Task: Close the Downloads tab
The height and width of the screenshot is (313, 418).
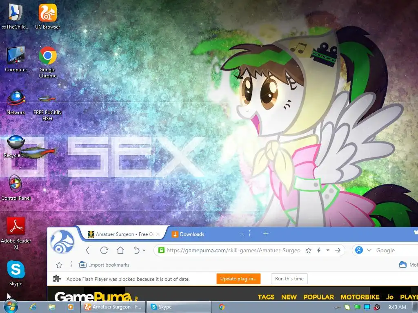Action: pyautogui.click(x=242, y=234)
